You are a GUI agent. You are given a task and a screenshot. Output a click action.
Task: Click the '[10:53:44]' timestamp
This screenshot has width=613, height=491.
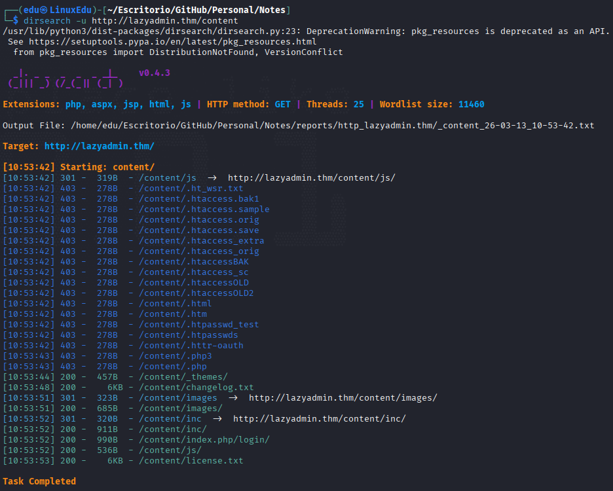(x=29, y=377)
